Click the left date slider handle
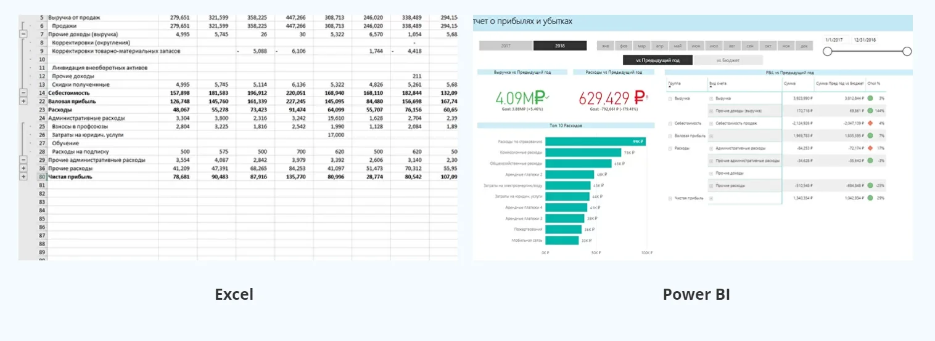935x341 pixels. click(828, 52)
